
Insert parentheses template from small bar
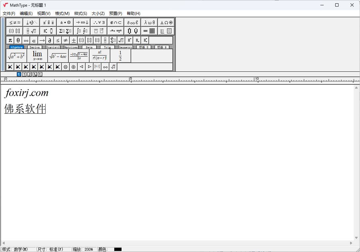tap(81, 40)
